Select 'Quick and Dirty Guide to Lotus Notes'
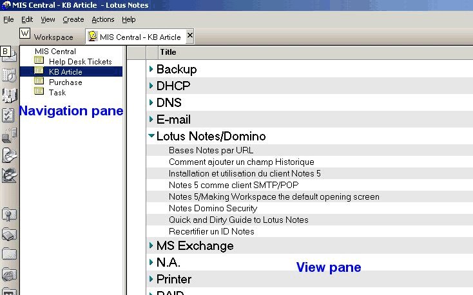This screenshot has height=295, width=473. click(238, 220)
